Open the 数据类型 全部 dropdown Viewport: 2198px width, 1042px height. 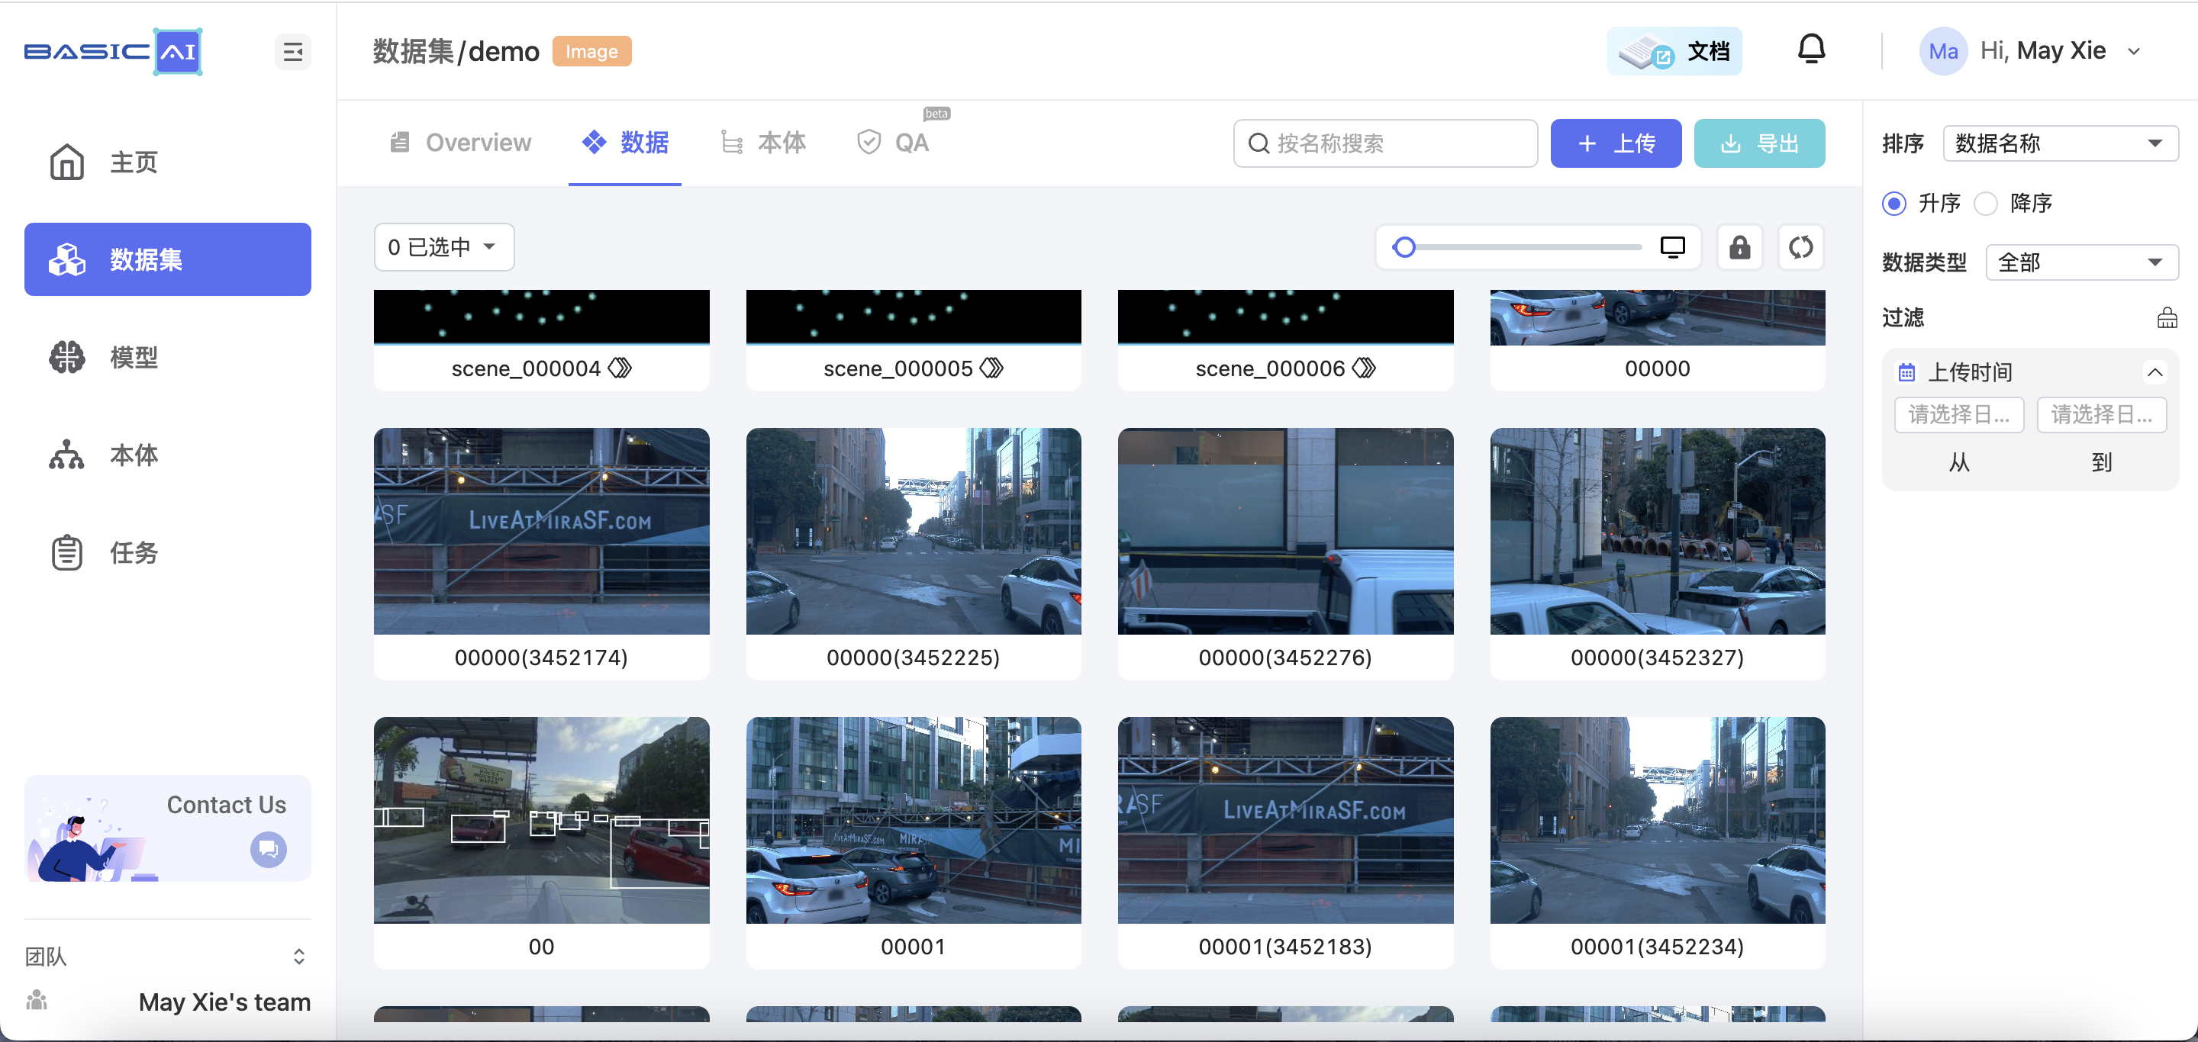(x=2081, y=262)
